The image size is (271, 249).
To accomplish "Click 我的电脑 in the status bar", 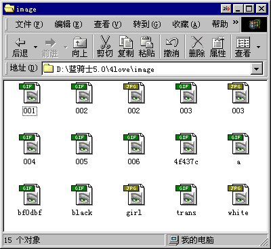I will (x=197, y=240).
